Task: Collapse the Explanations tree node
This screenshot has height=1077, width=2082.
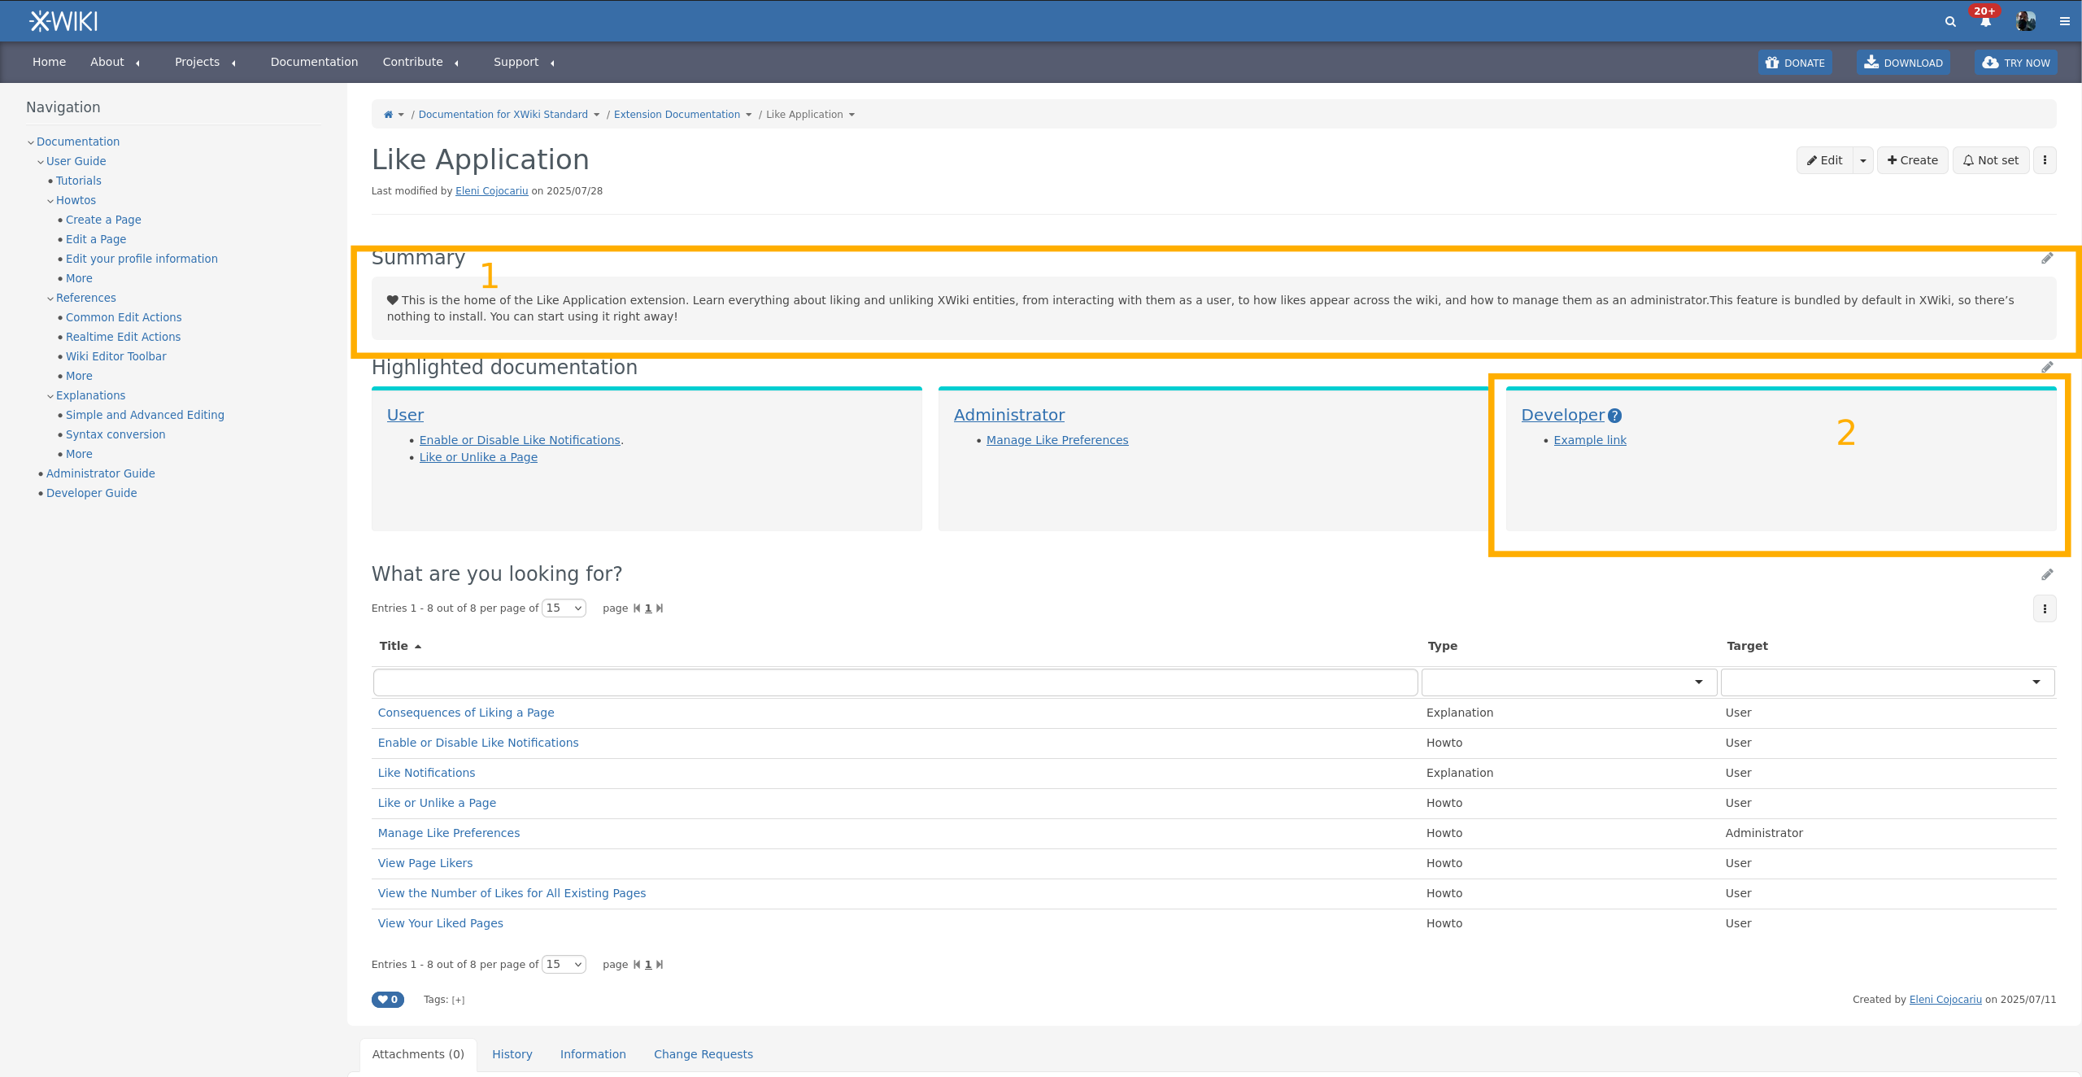Action: pyautogui.click(x=50, y=396)
